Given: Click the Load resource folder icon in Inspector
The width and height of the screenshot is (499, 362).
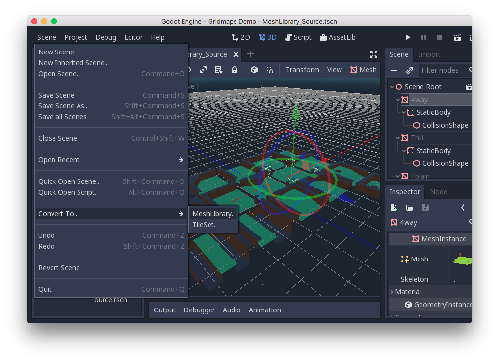Looking at the screenshot, I should [410, 207].
